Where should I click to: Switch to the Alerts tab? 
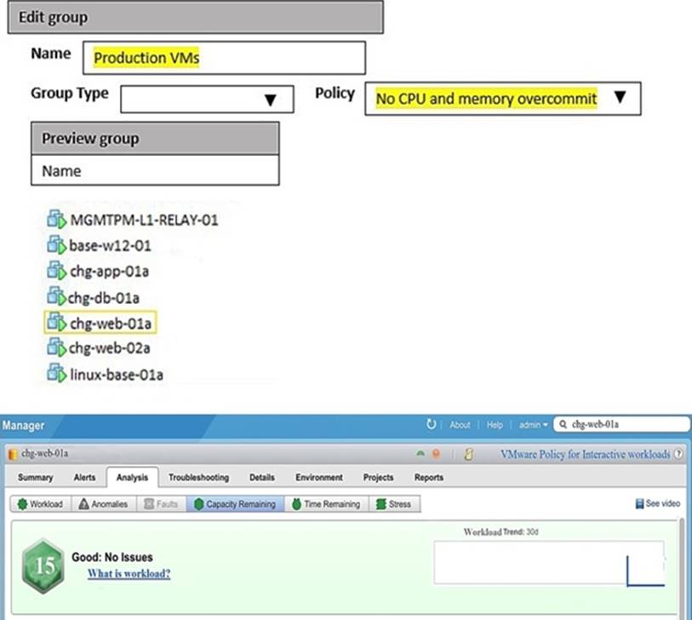[x=84, y=478]
